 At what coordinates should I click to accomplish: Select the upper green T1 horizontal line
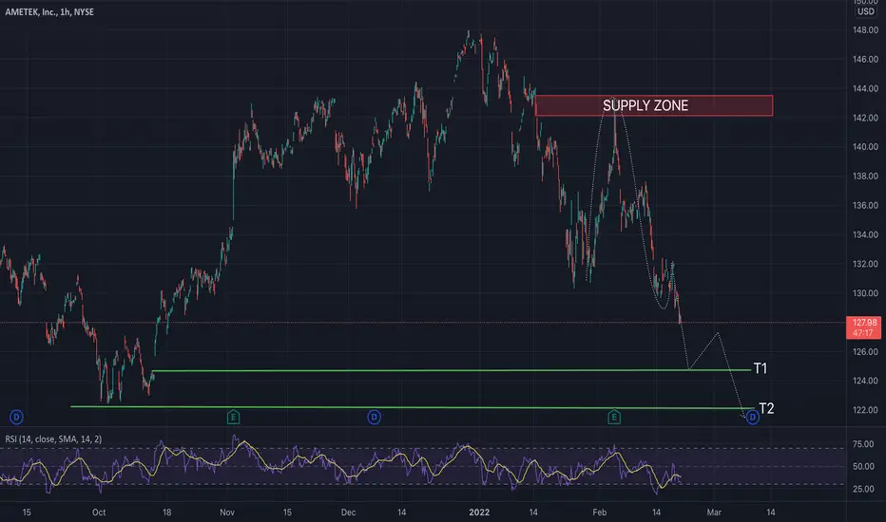[452, 370]
